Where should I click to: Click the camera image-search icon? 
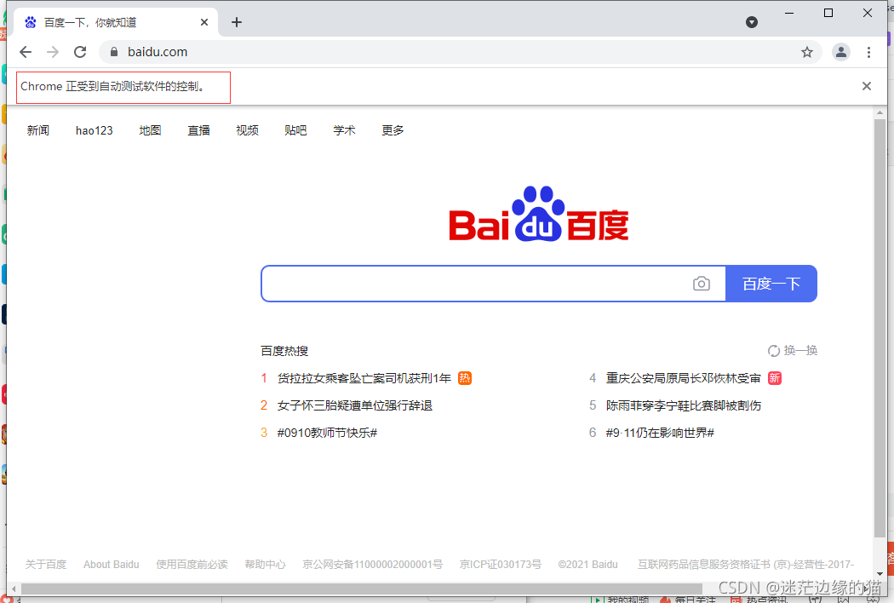click(702, 284)
